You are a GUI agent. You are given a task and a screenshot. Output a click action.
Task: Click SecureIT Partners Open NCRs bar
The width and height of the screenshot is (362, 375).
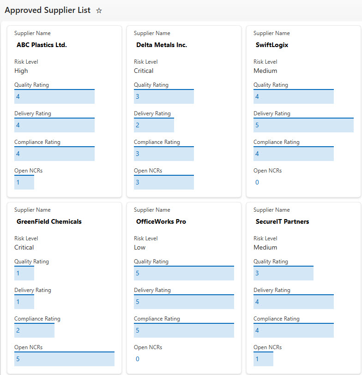click(x=263, y=359)
